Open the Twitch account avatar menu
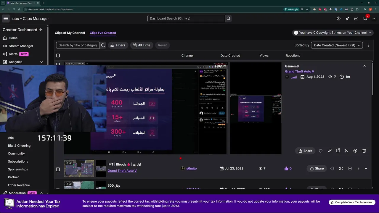This screenshot has width=379, height=213. coord(374,18)
